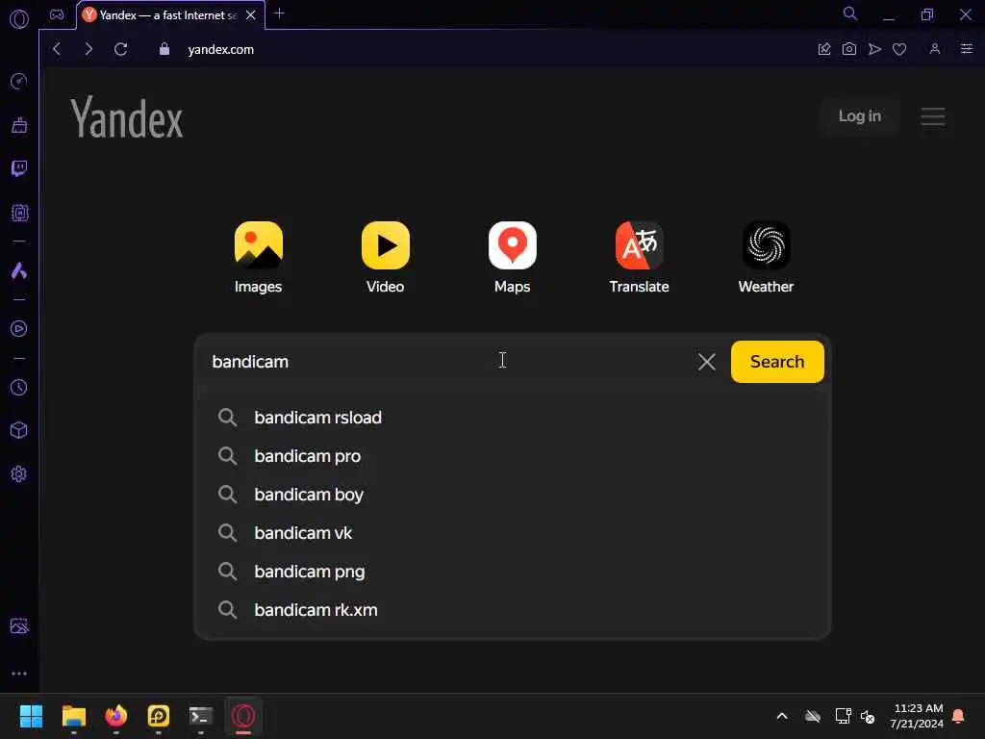Viewport: 985px width, 739px height.
Task: Open Yandex Video service
Action: tap(385, 258)
